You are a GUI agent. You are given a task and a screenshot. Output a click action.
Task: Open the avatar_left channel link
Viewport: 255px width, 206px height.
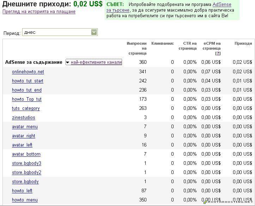22,145
